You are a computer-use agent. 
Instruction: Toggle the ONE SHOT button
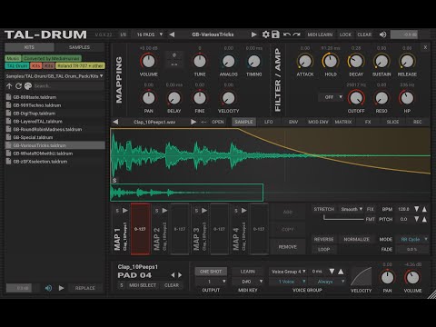(211, 272)
